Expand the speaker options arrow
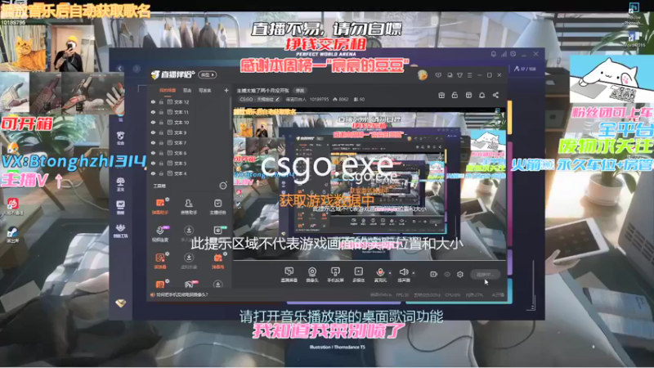 coord(414,273)
